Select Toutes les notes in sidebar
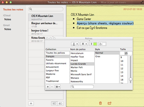Screen dimensions: 144x107 pos(13,9)
